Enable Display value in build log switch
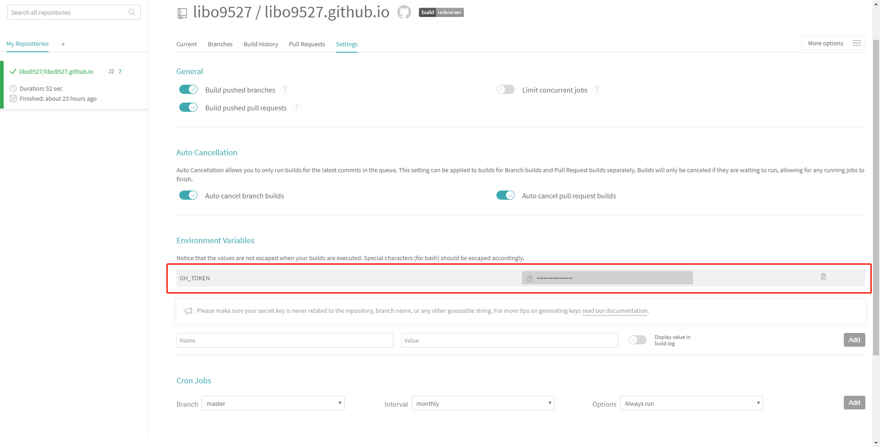Image resolution: width=880 pixels, height=447 pixels. click(x=638, y=340)
